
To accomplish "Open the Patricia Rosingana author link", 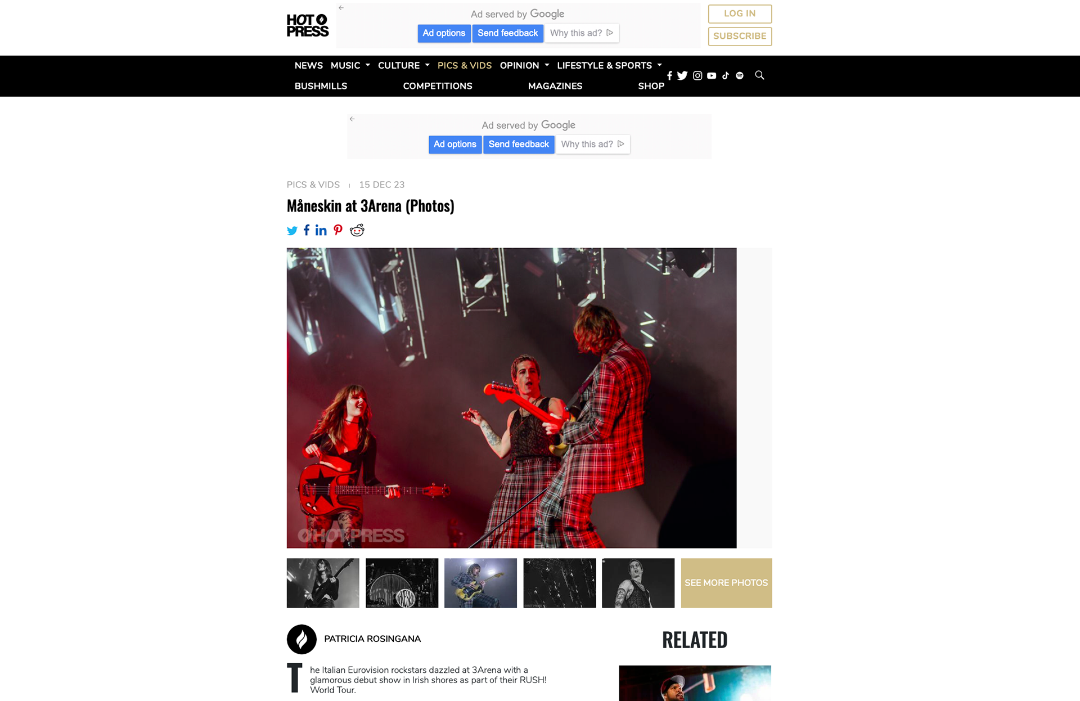I will tap(372, 639).
